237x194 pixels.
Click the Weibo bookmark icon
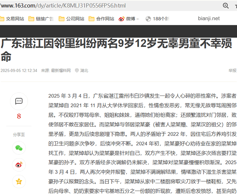tap(122, 19)
